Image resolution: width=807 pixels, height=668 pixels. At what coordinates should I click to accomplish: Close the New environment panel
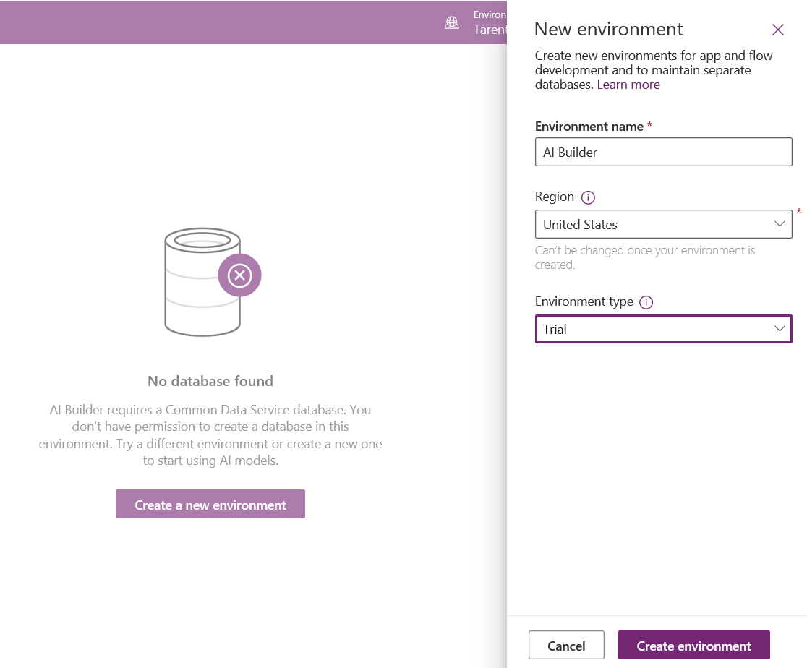pos(777,30)
